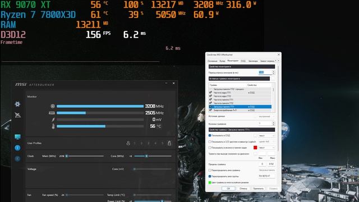Viewport: 359px width, 202px height.
Task: Click the properties dialog vertical scrollbar
Action: [x=278, y=108]
